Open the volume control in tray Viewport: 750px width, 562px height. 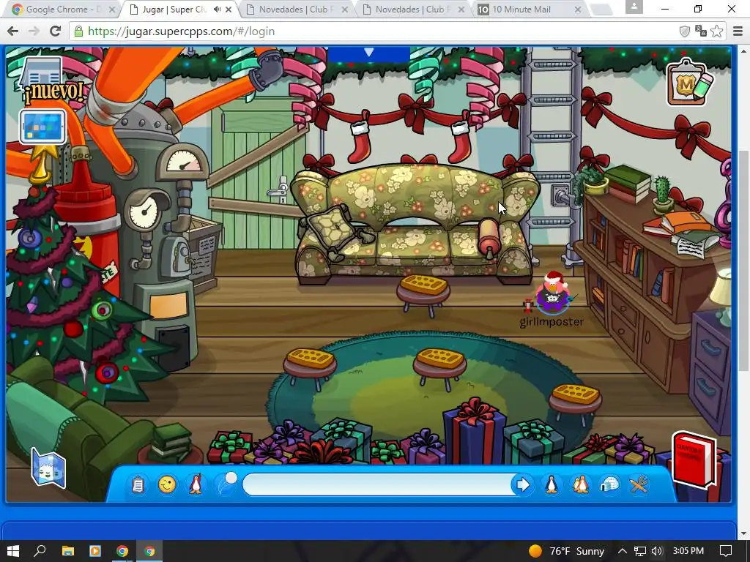tap(657, 551)
